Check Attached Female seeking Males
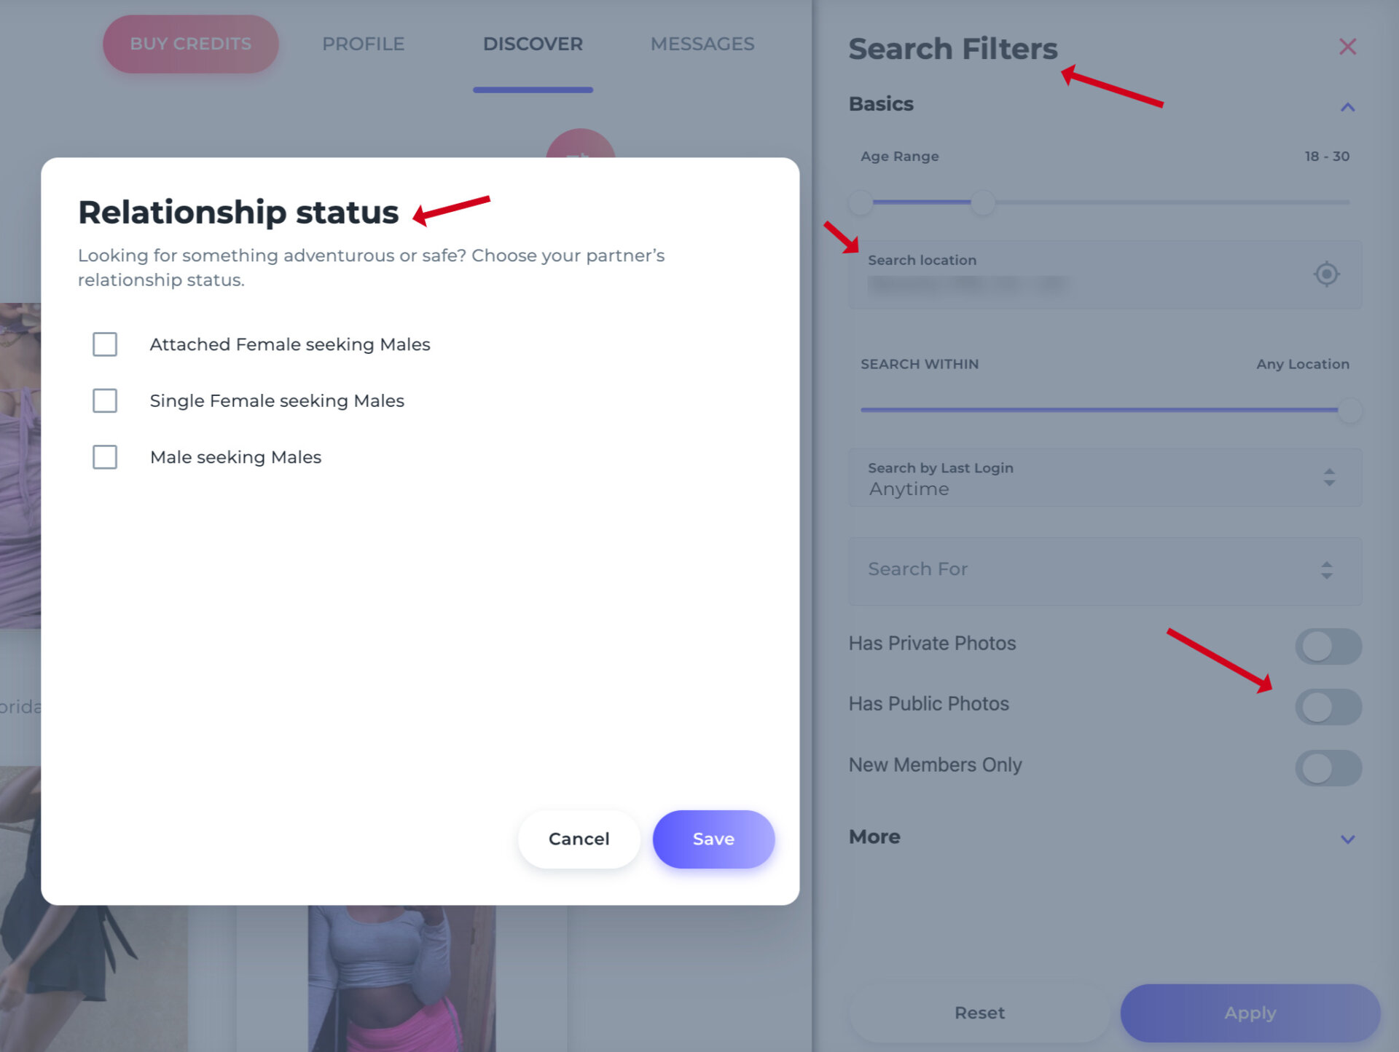This screenshot has width=1399, height=1052. click(x=105, y=344)
